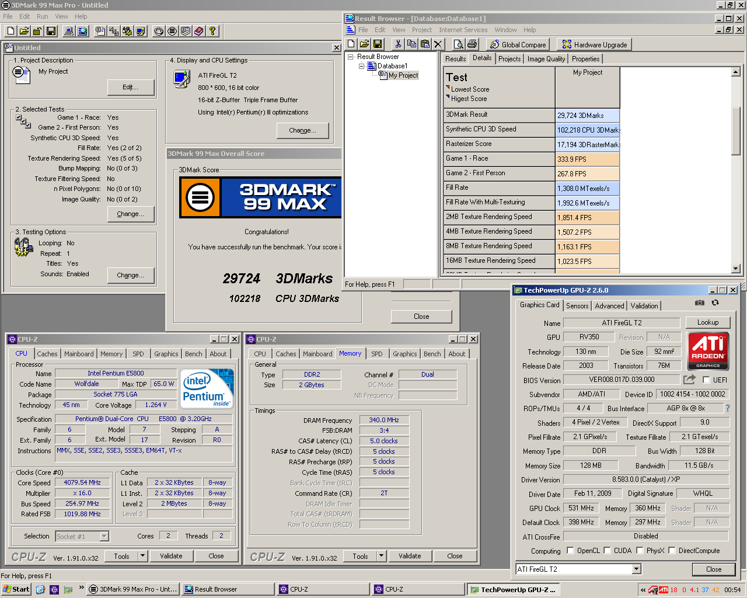Click the New document icon in Result Browser

[351, 44]
